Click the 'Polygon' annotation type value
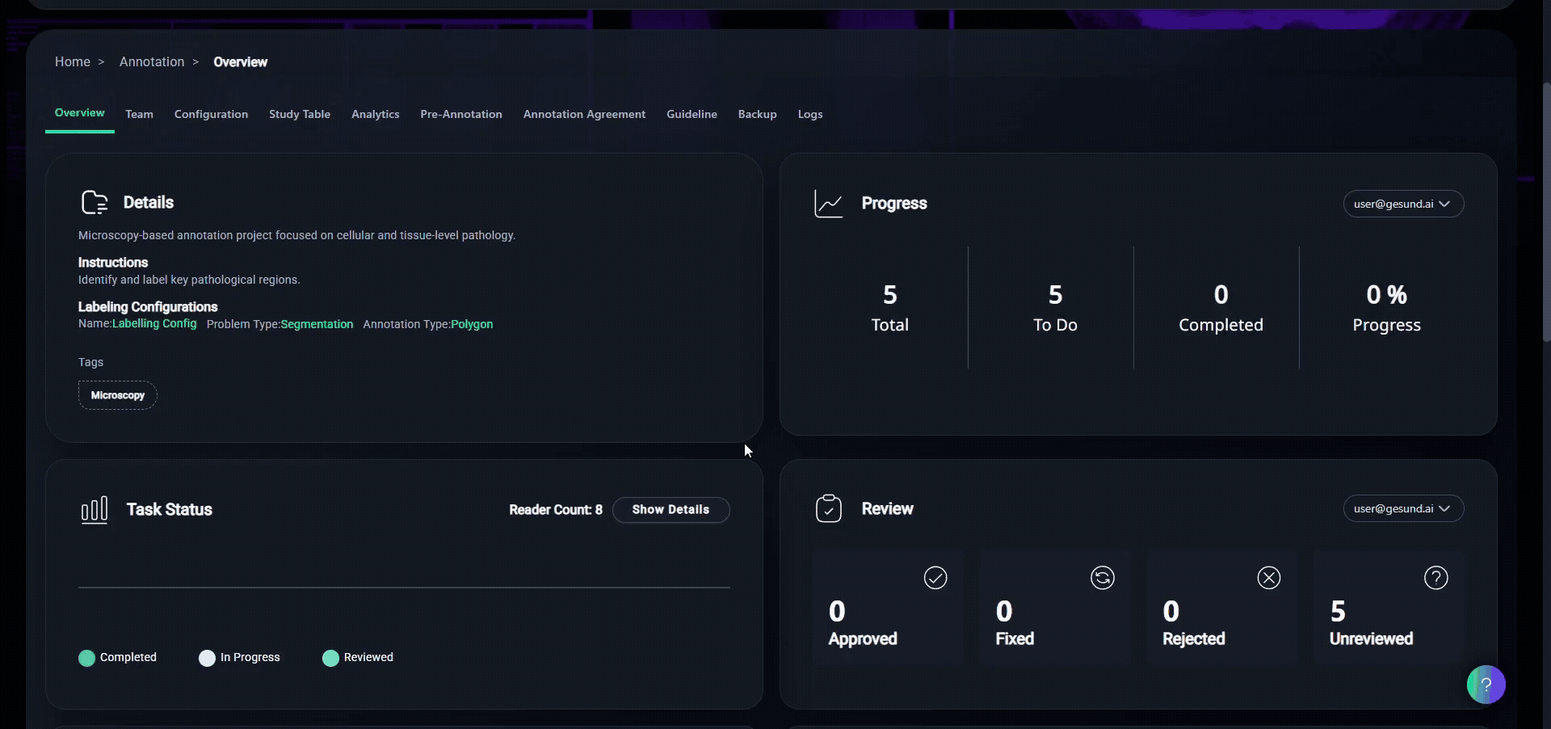The width and height of the screenshot is (1551, 729). click(x=472, y=324)
